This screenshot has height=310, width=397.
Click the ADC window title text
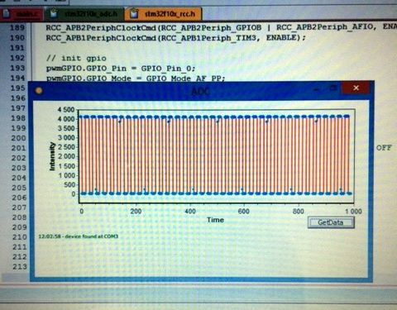(x=200, y=91)
